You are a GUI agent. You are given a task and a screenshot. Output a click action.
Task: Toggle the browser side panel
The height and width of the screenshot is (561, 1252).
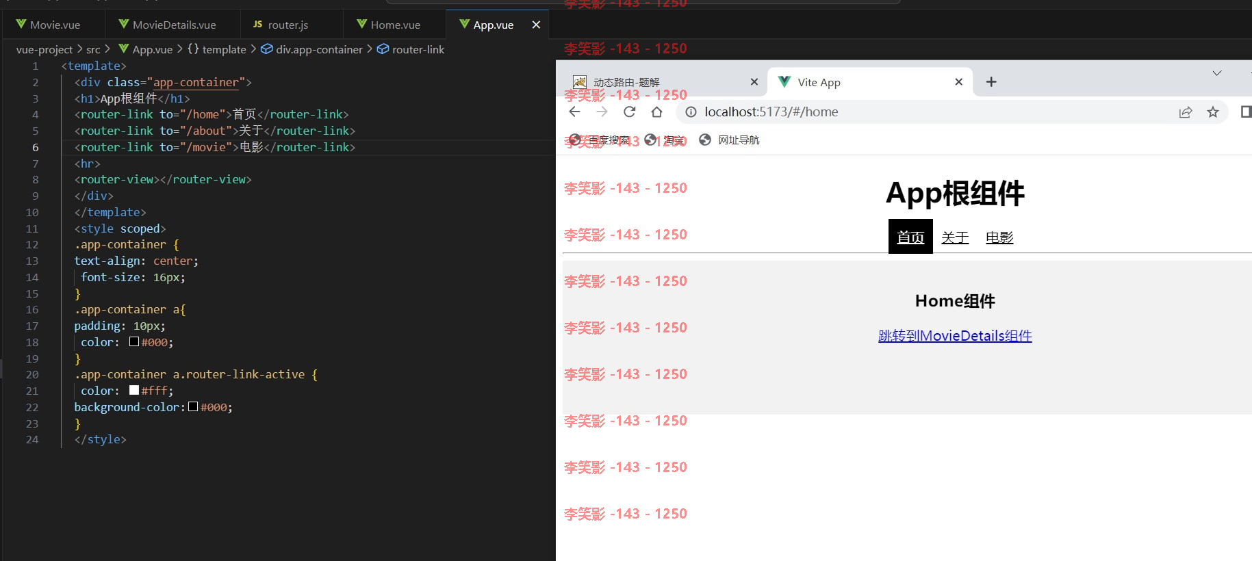(1245, 112)
